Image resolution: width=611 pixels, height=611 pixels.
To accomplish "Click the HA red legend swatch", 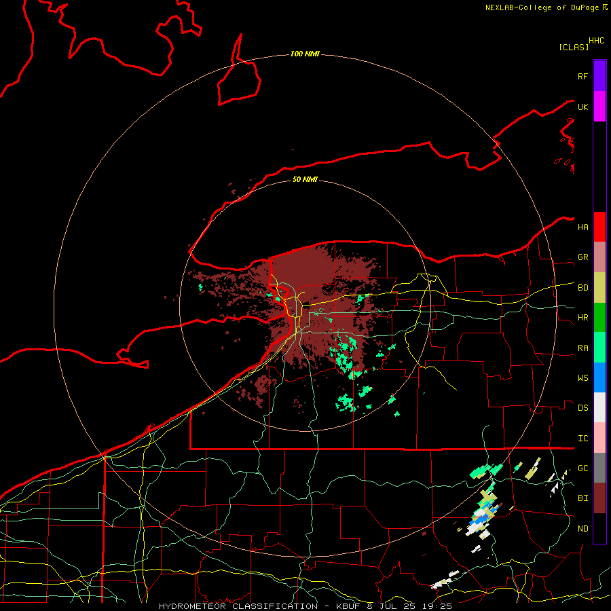I will click(599, 227).
